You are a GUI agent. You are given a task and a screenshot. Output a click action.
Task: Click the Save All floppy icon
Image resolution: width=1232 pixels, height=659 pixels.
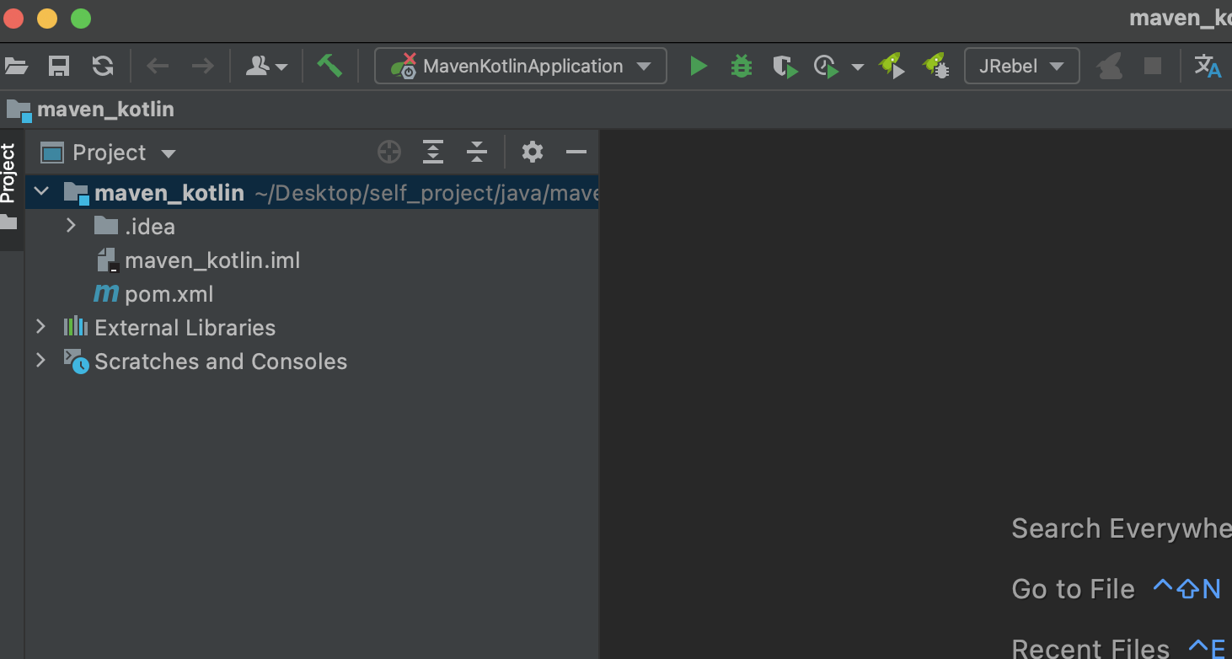(59, 67)
